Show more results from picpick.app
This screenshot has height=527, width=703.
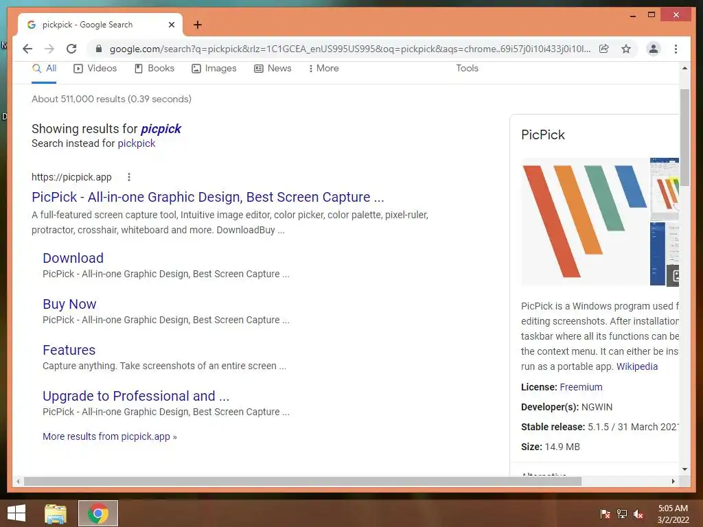click(x=109, y=436)
